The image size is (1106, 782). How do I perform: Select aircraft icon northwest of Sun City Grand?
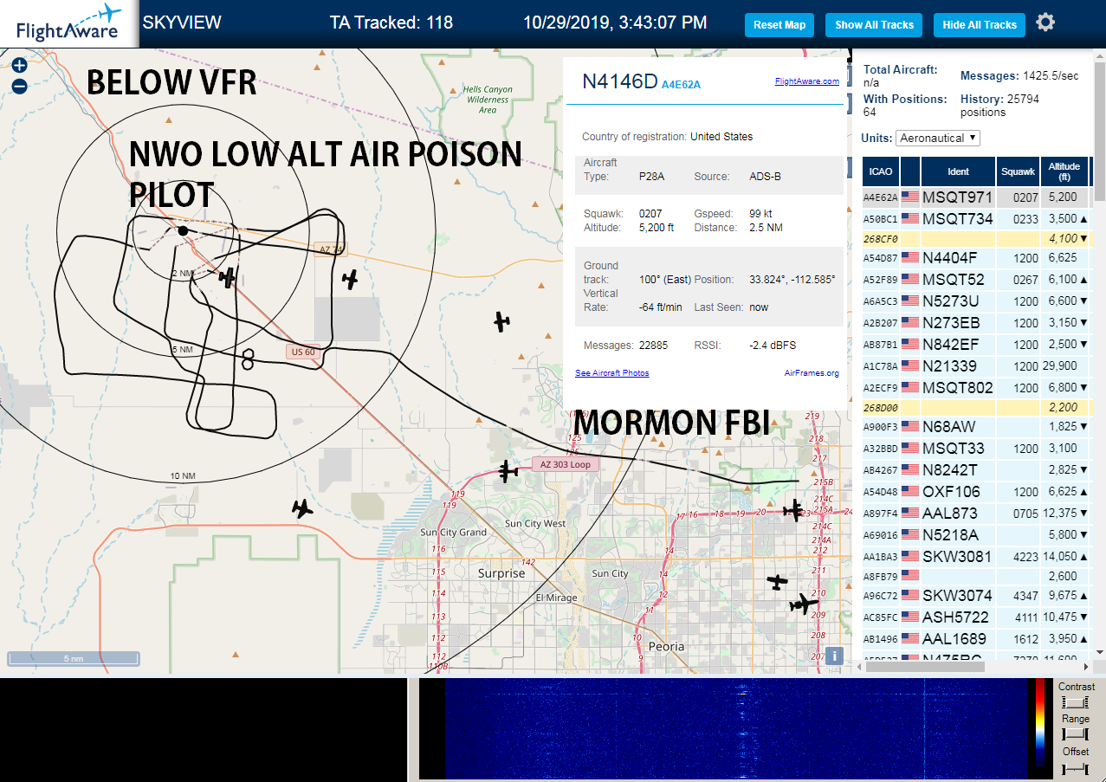coord(302,508)
